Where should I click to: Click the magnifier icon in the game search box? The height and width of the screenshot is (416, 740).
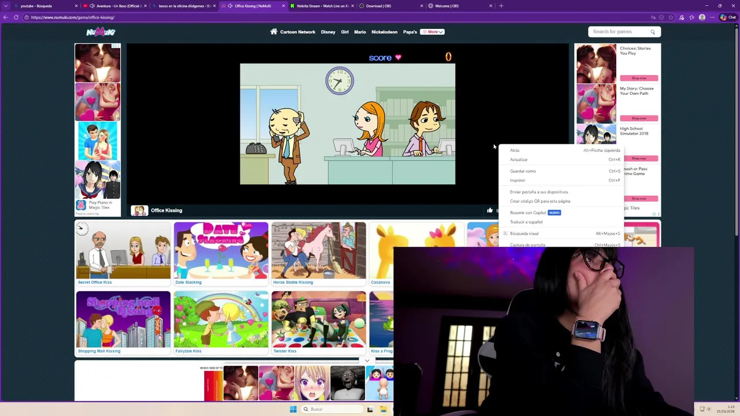[x=653, y=32]
